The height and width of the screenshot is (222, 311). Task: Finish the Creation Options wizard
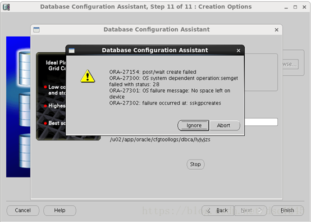287,210
